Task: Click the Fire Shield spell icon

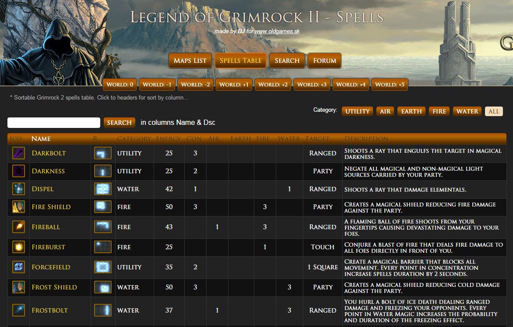Action: point(19,207)
